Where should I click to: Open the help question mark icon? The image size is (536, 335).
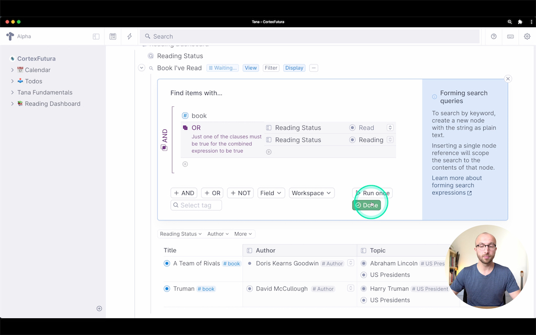(494, 36)
